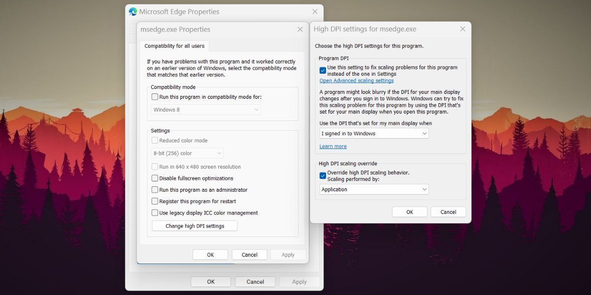The height and width of the screenshot is (295, 591).
Task: Click Apply in msedge.exe Properties dialog
Action: coord(288,255)
